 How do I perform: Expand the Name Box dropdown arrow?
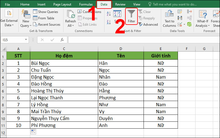click(26, 39)
